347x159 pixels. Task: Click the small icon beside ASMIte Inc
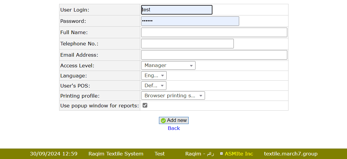click(x=221, y=154)
